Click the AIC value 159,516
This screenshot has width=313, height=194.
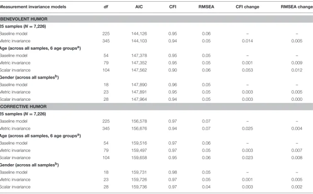139,143
